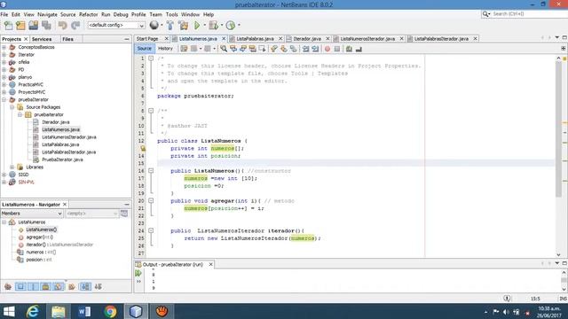This screenshot has height=319, width=568.
Task: Toggle Rectangular Selection icon in editor toolbar
Action: (x=262, y=49)
